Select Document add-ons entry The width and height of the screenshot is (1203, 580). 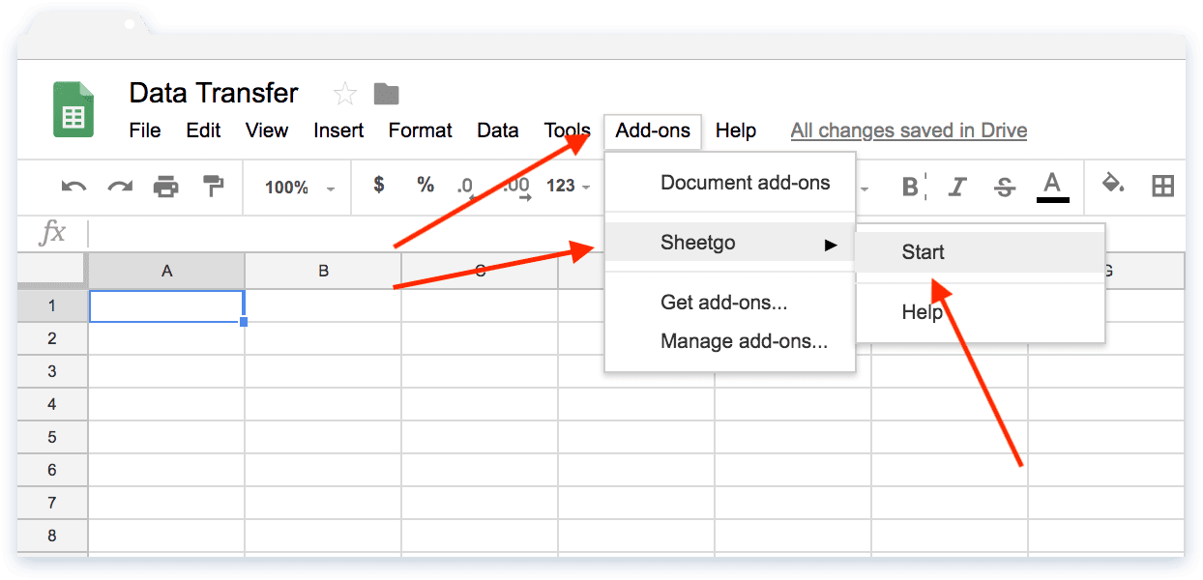tap(730, 183)
